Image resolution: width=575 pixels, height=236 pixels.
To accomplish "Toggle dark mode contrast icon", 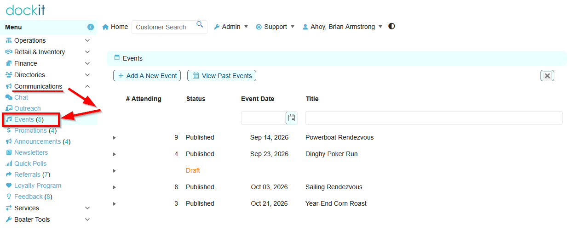I will click(391, 26).
